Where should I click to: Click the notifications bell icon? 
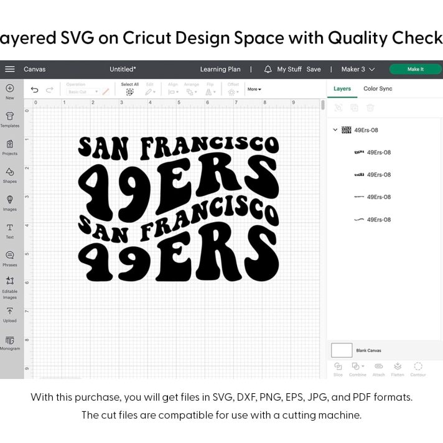pyautogui.click(x=268, y=69)
